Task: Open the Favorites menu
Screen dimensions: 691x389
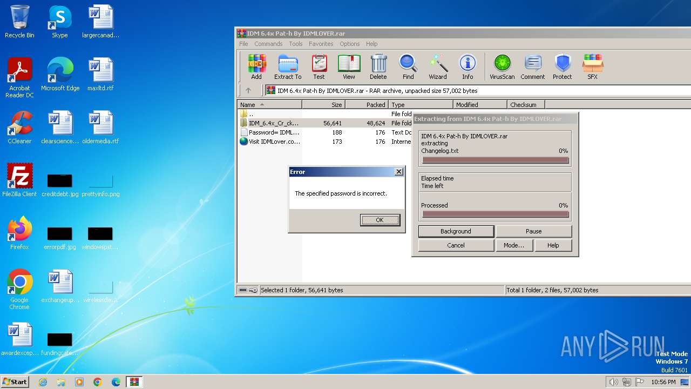Action: [x=321, y=44]
